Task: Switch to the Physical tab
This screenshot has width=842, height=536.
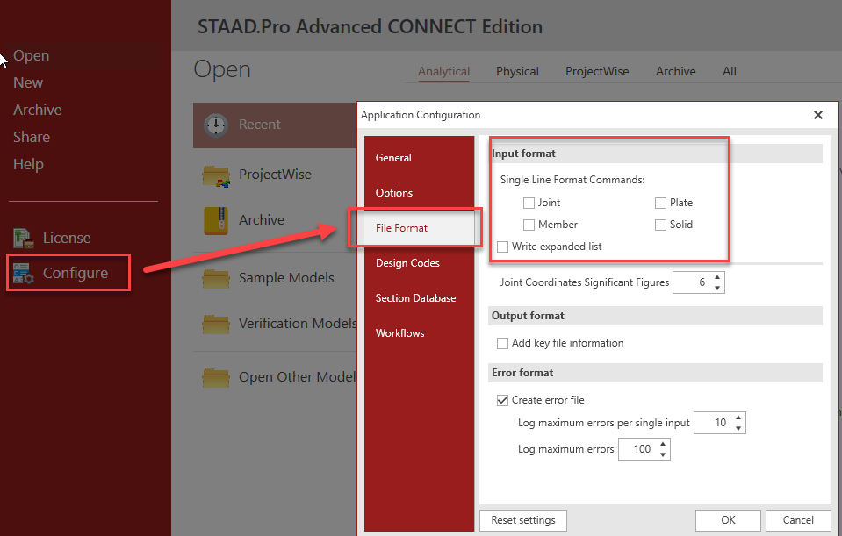Action: pos(517,71)
